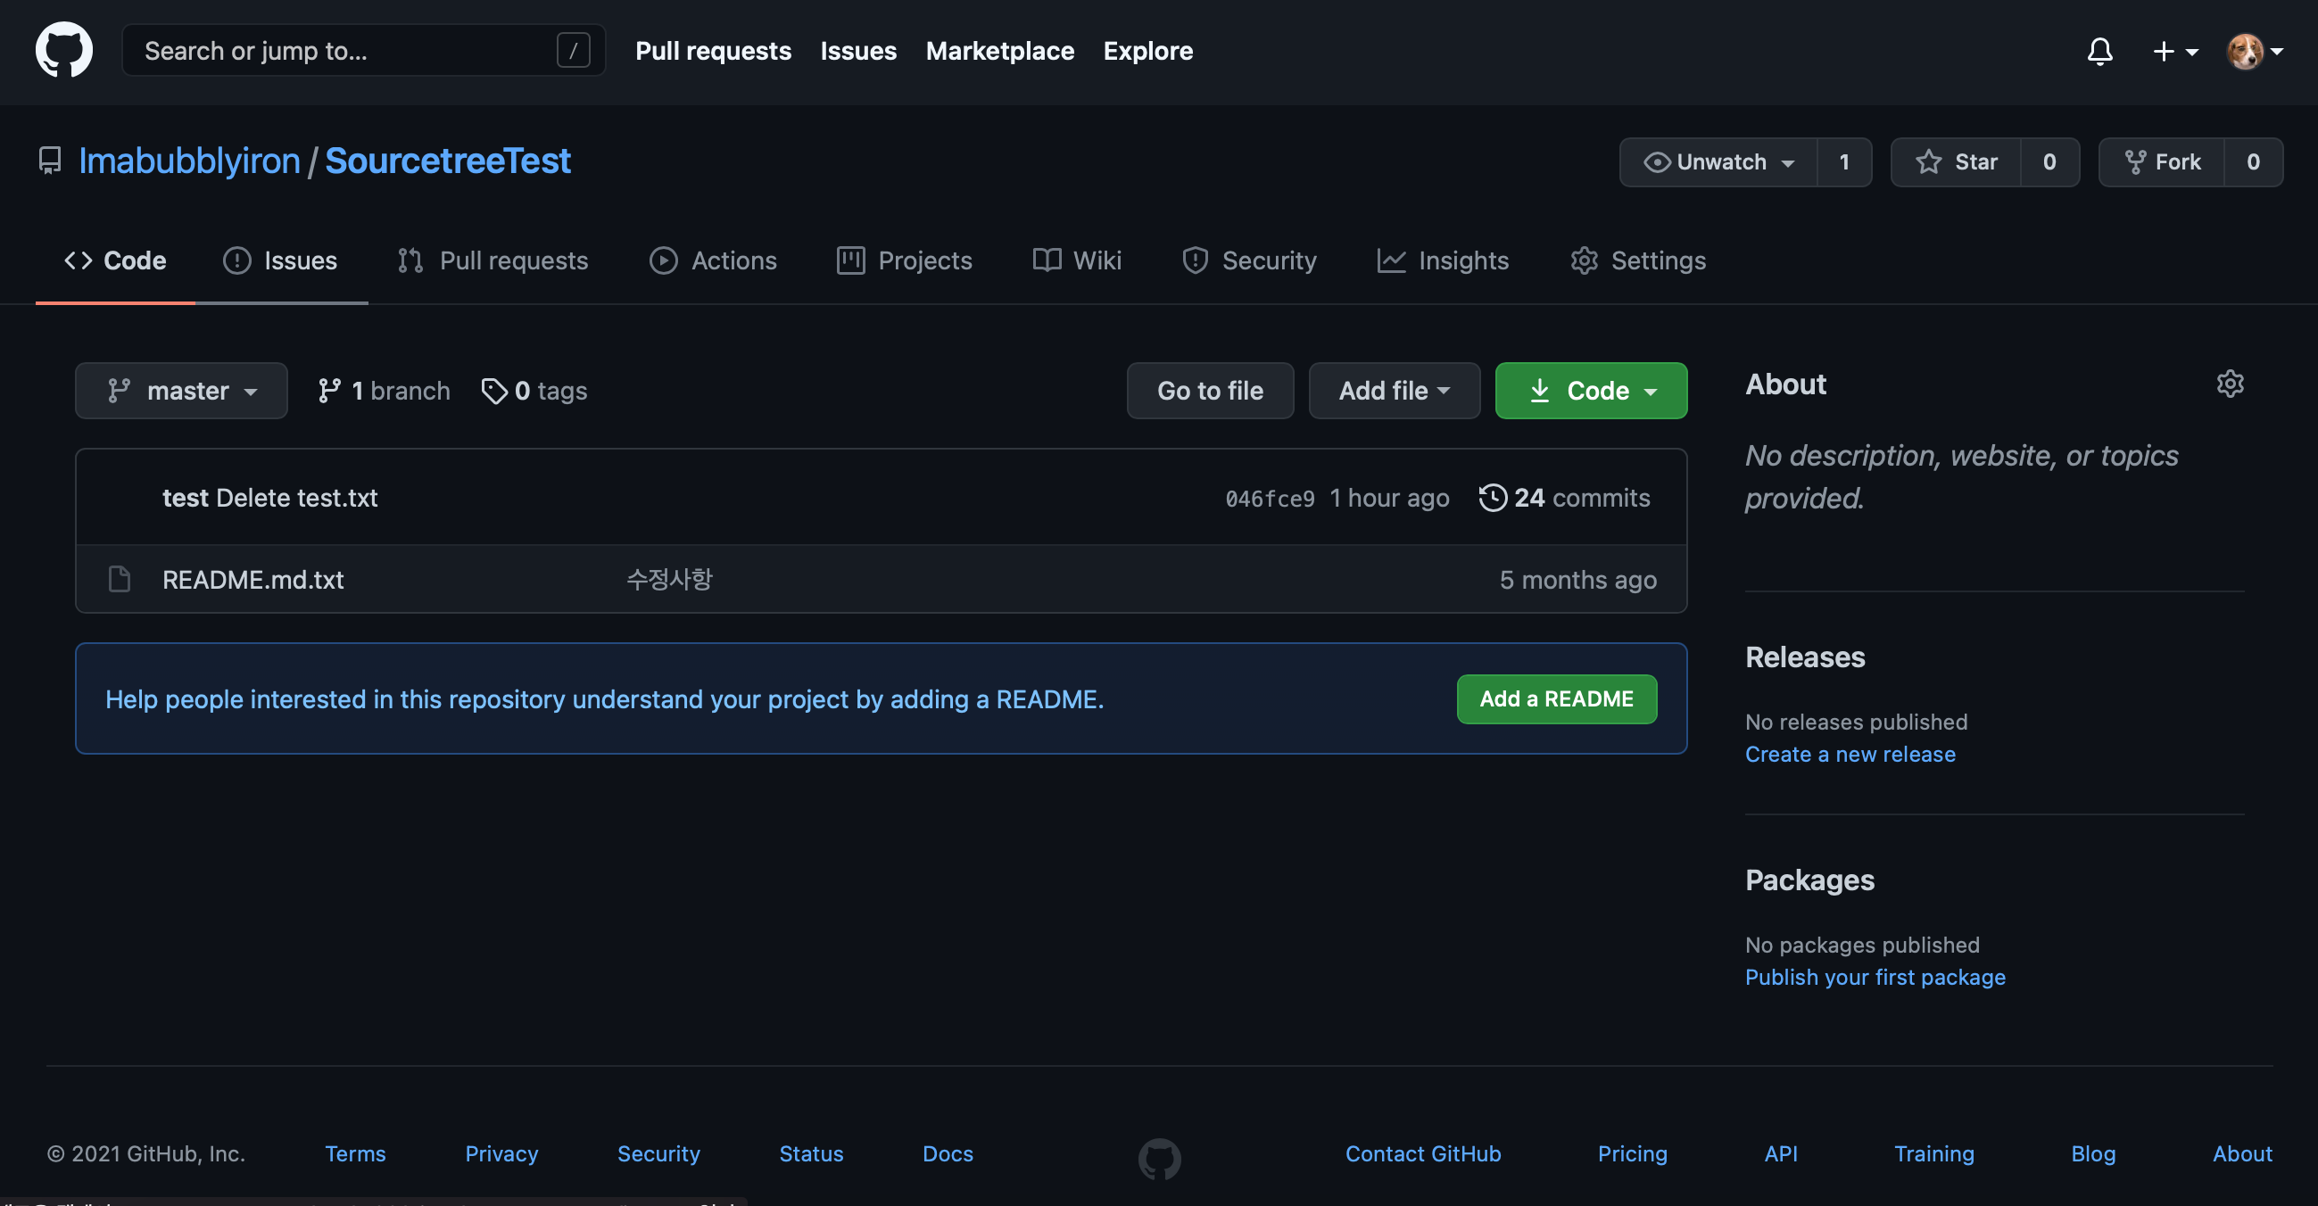2318x1206 pixels.
Task: Open the Add file dropdown
Action: pyautogui.click(x=1393, y=391)
